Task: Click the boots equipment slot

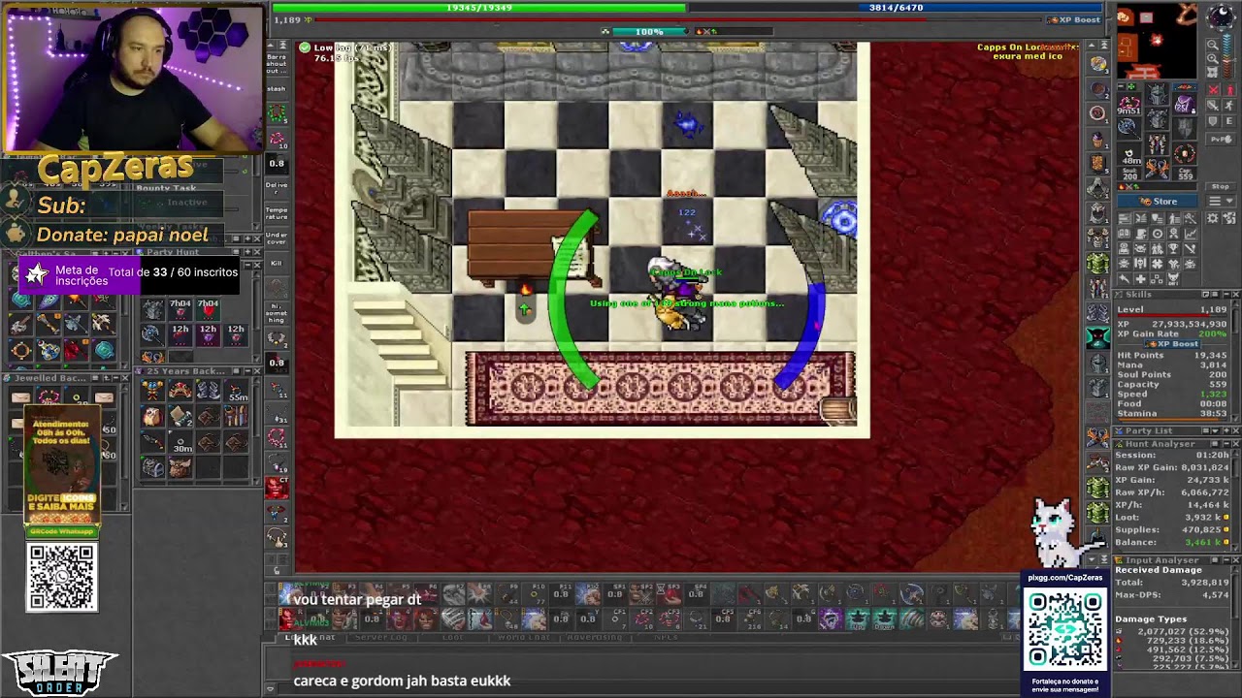Action: pyautogui.click(x=1157, y=170)
